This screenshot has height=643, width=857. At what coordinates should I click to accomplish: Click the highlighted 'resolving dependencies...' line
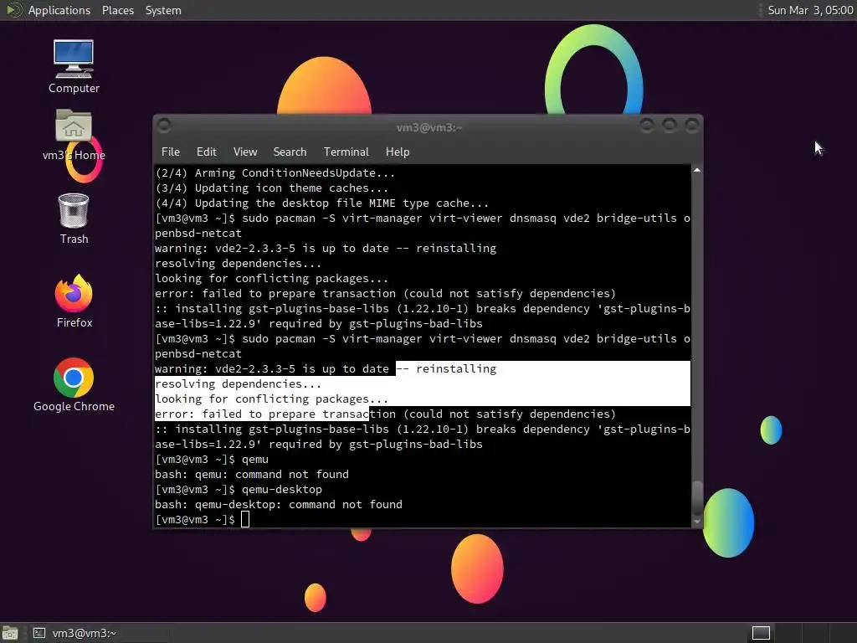pyautogui.click(x=238, y=384)
